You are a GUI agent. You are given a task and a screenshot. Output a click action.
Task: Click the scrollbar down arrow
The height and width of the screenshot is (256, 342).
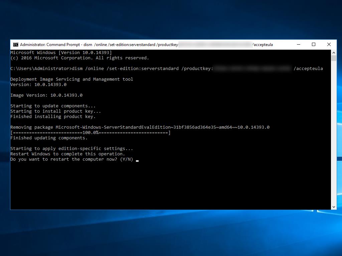point(334,207)
